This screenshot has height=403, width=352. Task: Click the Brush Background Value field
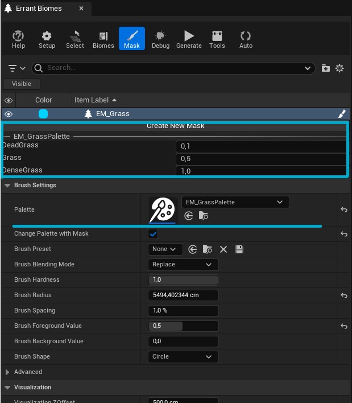[183, 342]
